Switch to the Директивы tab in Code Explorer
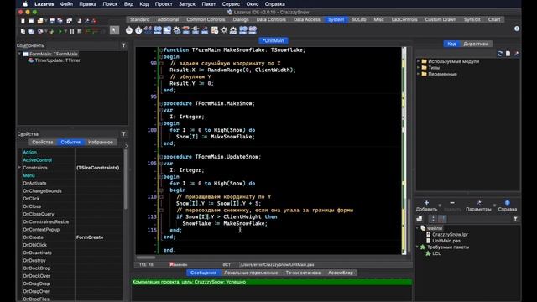The image size is (537, 302). [476, 44]
